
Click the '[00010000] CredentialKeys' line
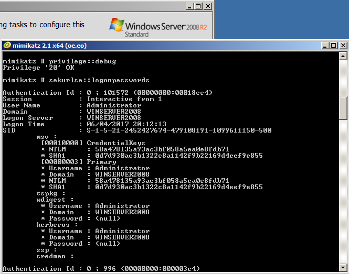click(93, 143)
